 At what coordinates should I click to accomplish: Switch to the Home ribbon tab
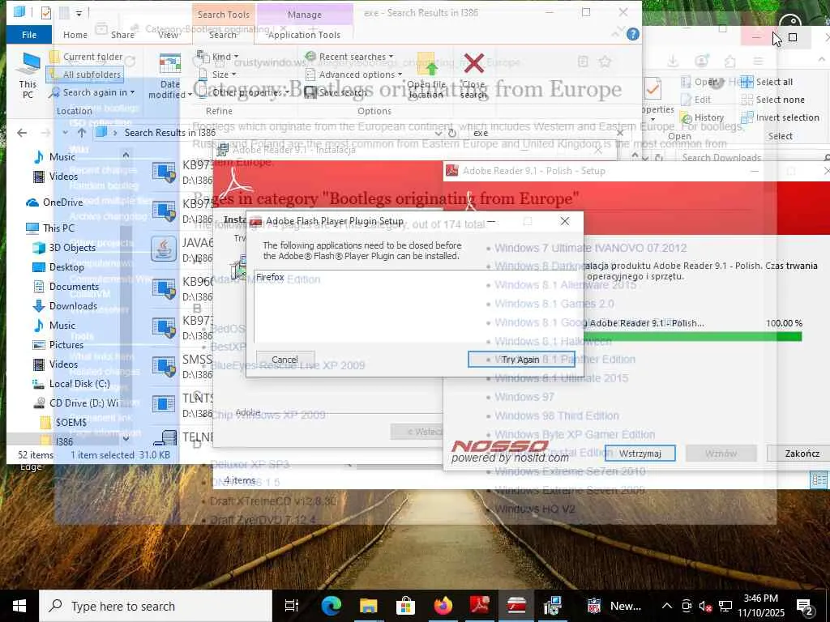[75, 35]
